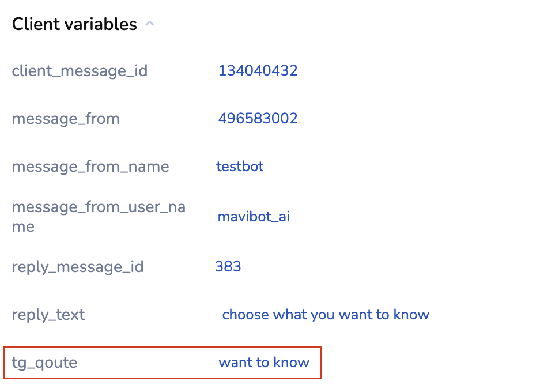Collapse the Client variables section chevron

(150, 24)
